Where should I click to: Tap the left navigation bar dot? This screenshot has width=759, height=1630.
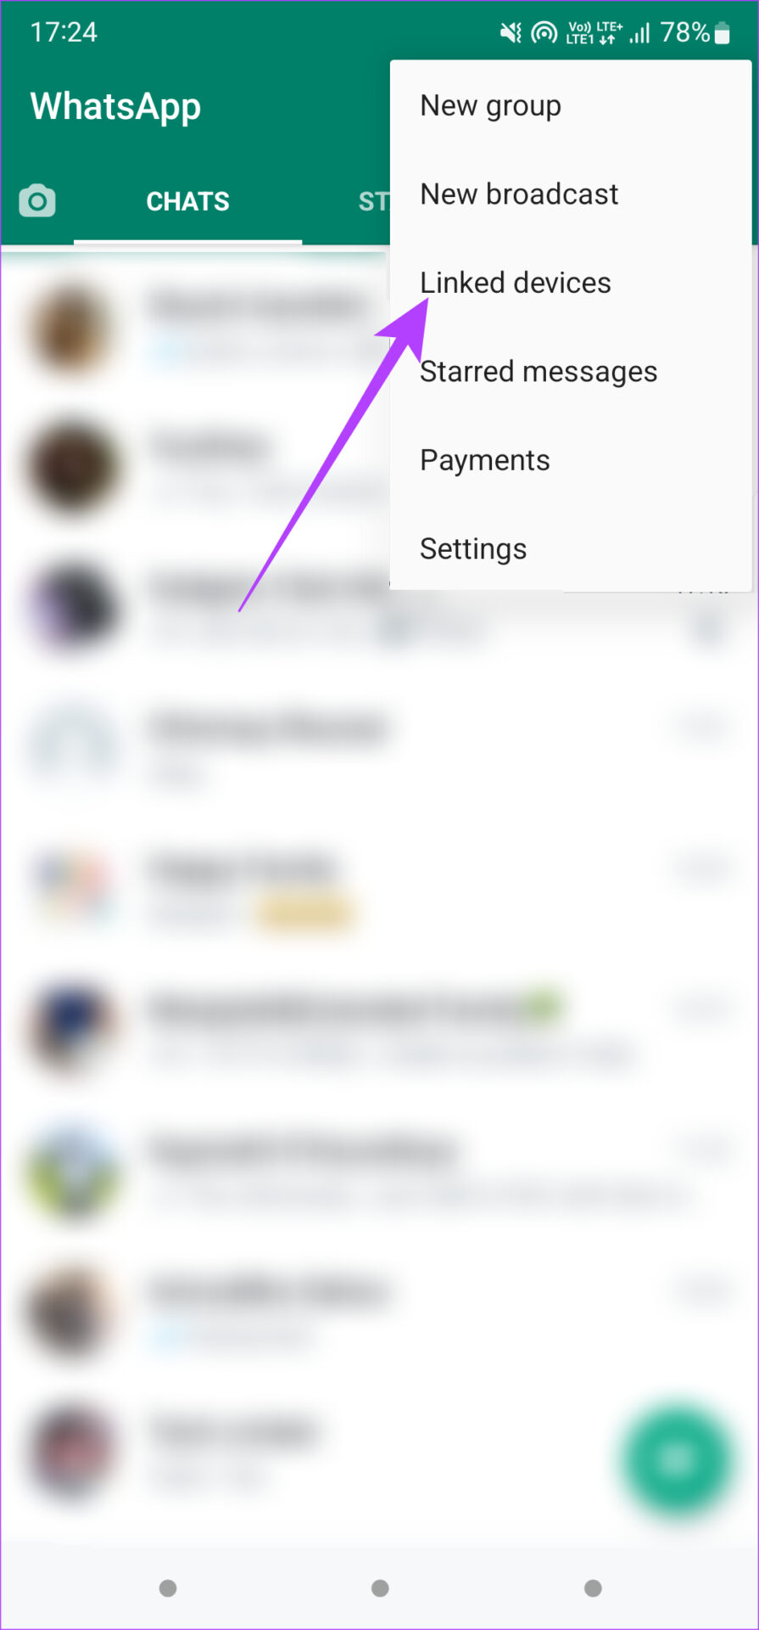pos(168,1588)
